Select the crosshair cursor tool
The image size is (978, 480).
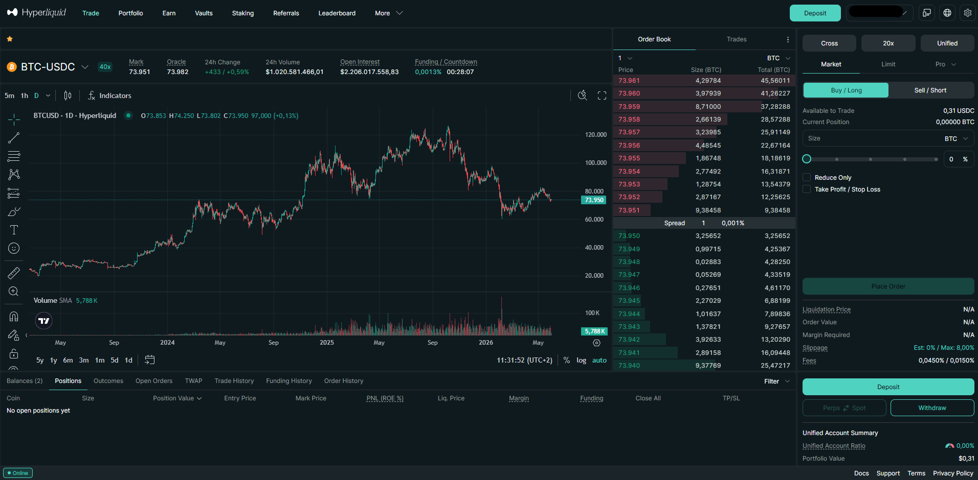point(14,119)
